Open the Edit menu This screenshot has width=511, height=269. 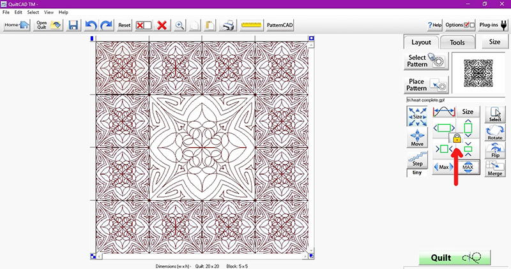point(19,12)
